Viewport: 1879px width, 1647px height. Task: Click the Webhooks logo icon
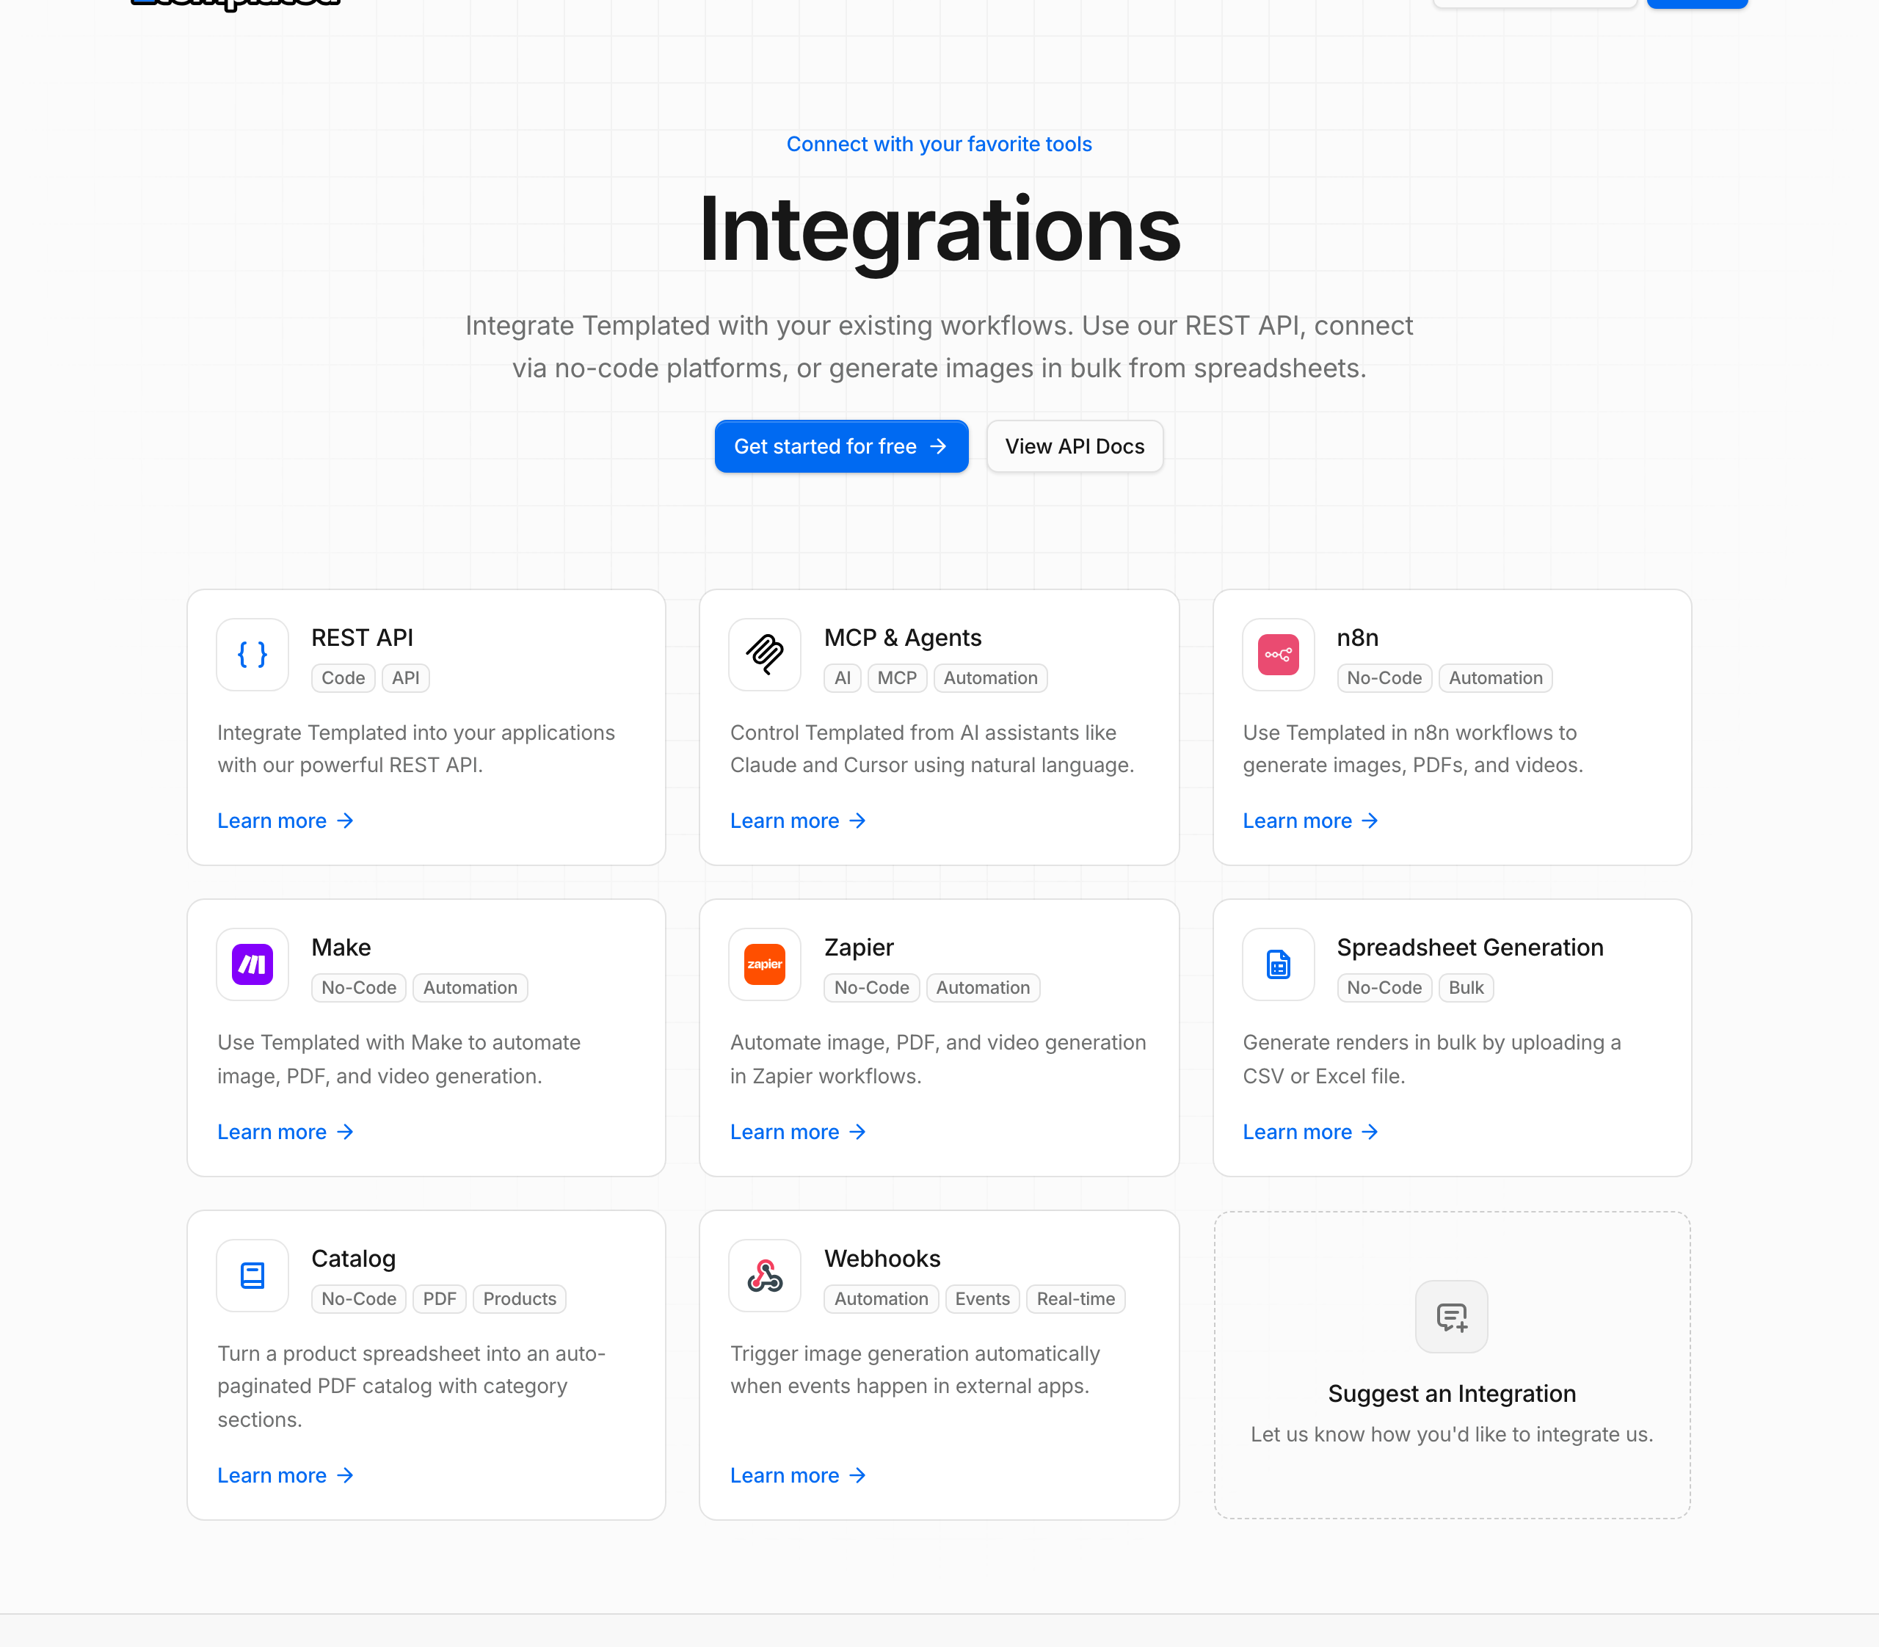click(765, 1276)
